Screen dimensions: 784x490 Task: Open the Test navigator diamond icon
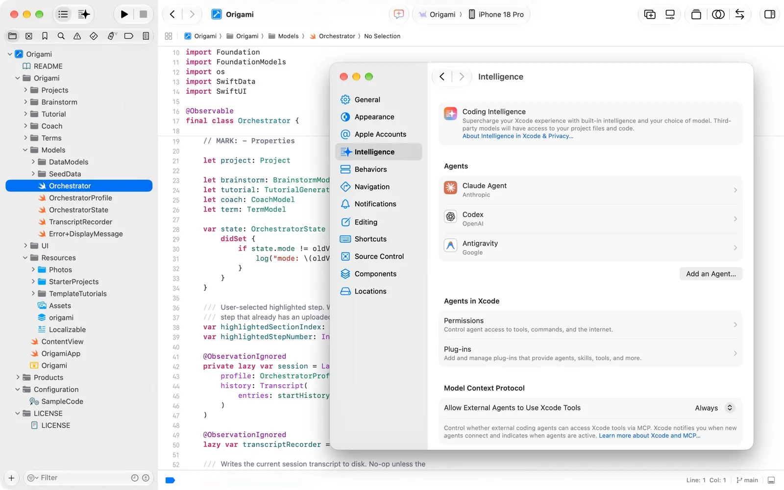pos(94,36)
